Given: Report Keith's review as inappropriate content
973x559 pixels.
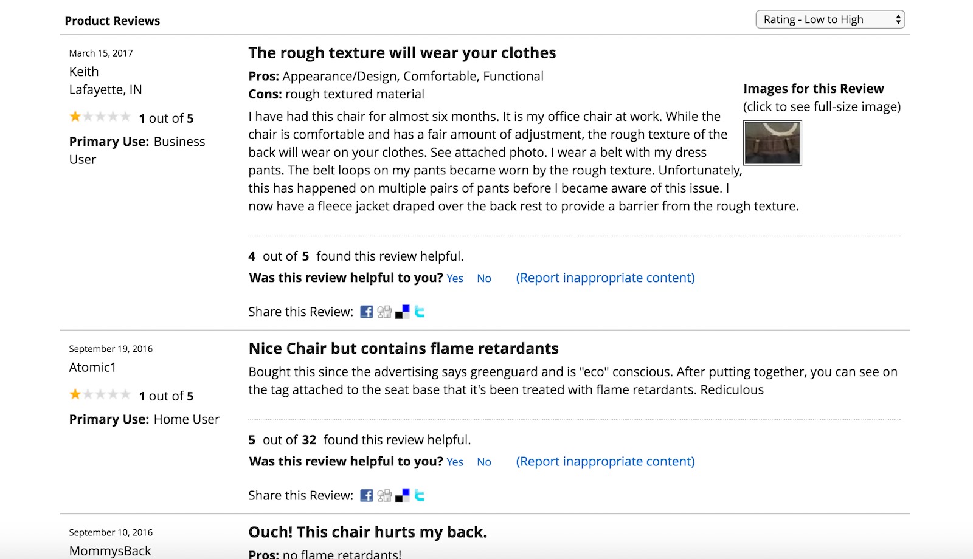Looking at the screenshot, I should pos(605,278).
